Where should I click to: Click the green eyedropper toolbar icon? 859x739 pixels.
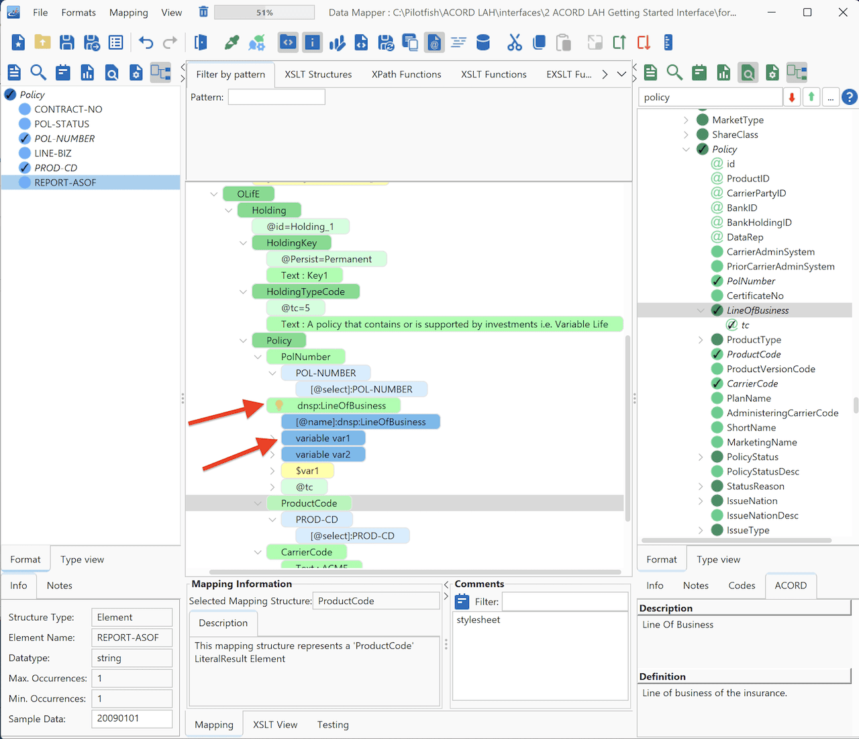(232, 42)
